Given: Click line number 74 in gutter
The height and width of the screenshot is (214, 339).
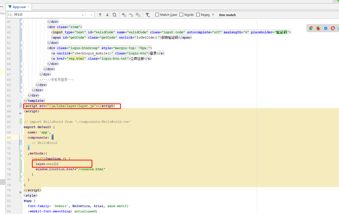Looking at the screenshot, I should 9,164.
